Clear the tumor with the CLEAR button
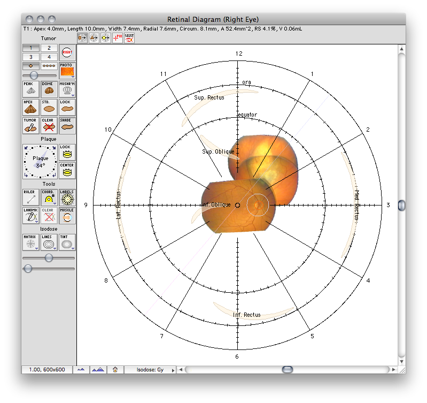 pos(49,125)
